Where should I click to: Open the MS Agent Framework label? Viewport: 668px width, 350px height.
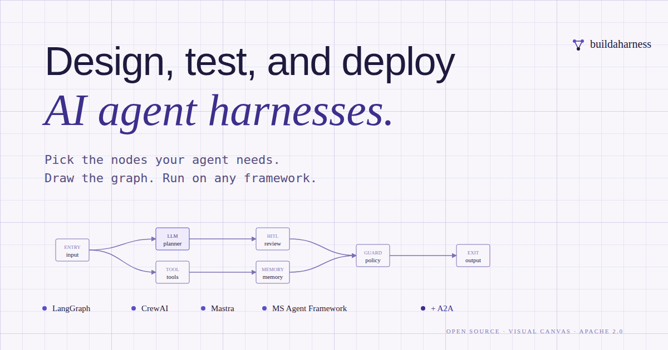310,308
